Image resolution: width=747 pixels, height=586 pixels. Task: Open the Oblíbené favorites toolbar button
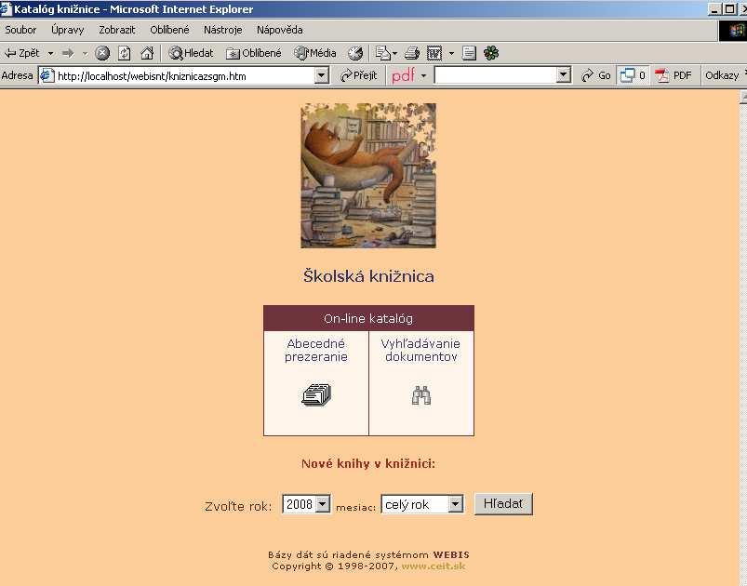pyautogui.click(x=253, y=53)
